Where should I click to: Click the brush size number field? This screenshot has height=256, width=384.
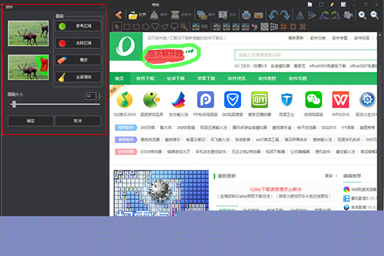(x=90, y=96)
